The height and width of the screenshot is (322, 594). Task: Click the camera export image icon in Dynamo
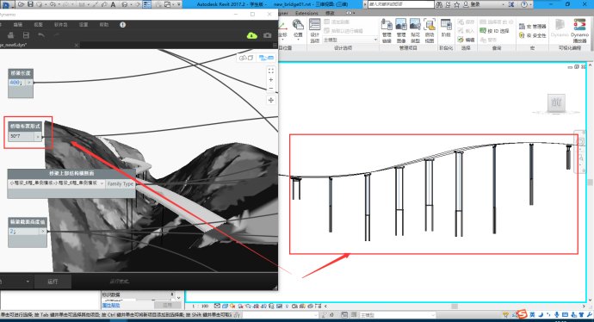(268, 35)
